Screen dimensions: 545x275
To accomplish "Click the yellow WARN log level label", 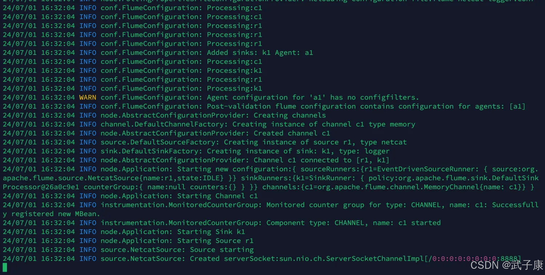I will pos(88,97).
